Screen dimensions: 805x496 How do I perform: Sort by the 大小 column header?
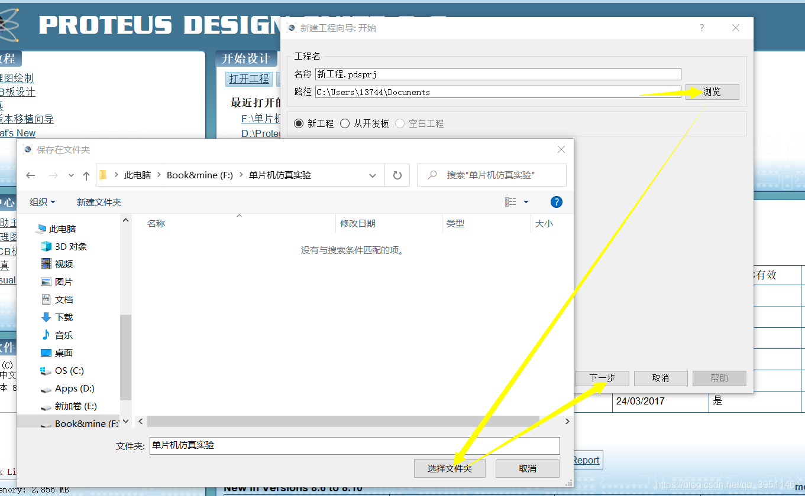[x=544, y=224]
